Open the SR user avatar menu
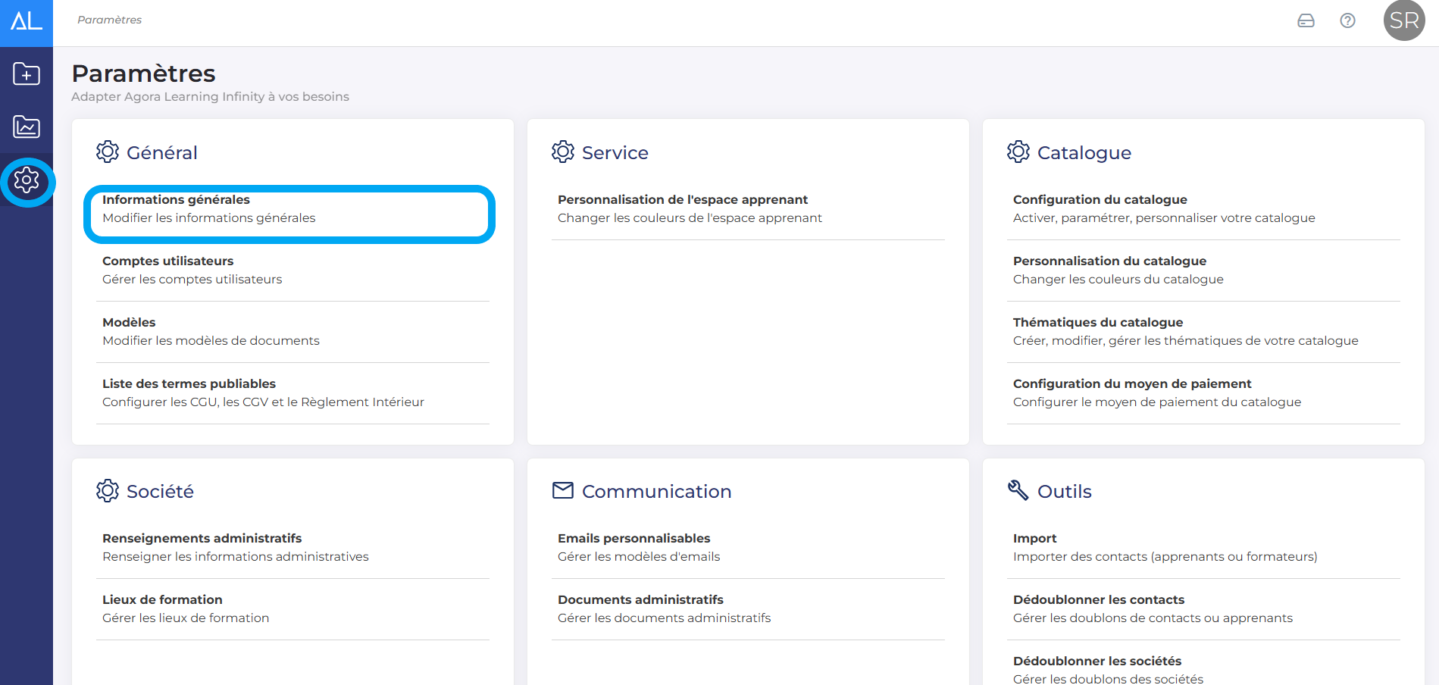Viewport: 1439px width, 685px height. [1403, 20]
